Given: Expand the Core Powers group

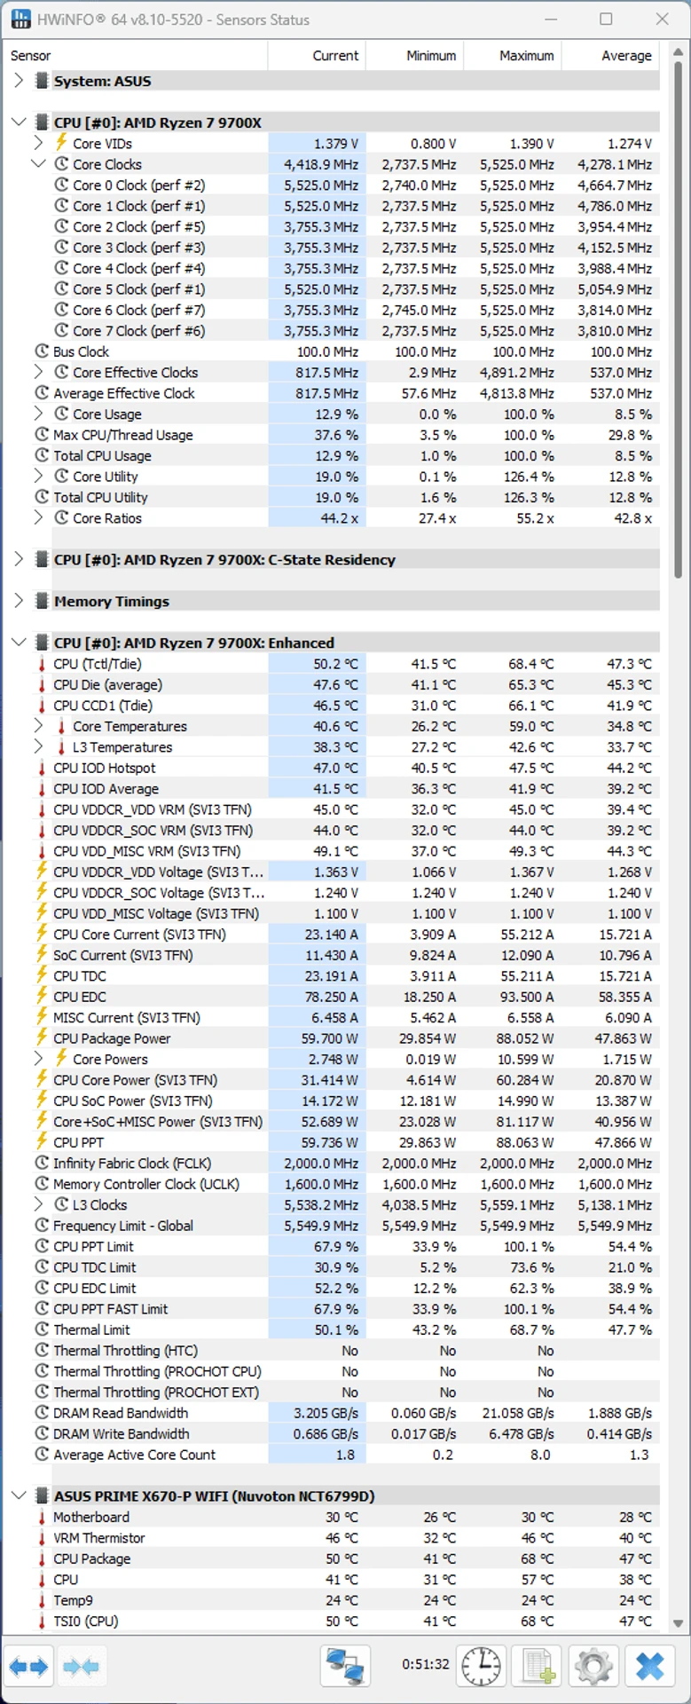Looking at the screenshot, I should [38, 1059].
